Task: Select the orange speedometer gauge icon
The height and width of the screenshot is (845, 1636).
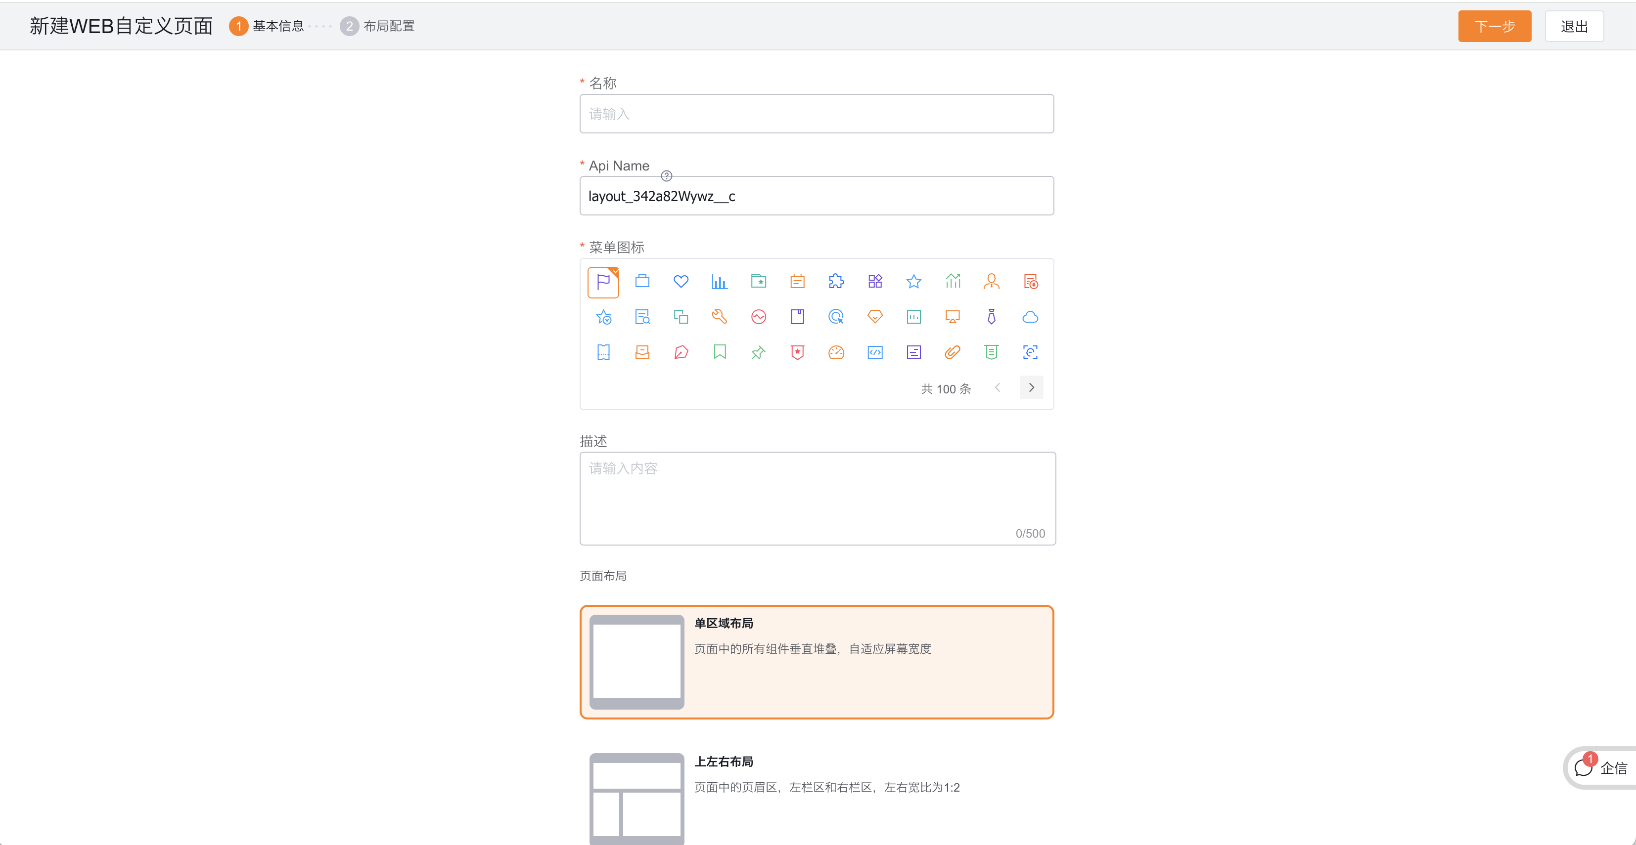Action: click(836, 353)
